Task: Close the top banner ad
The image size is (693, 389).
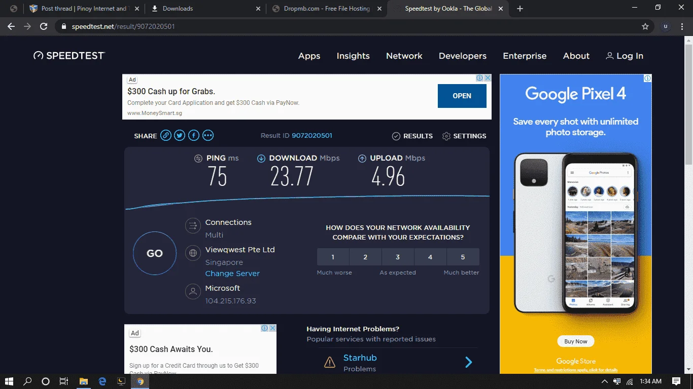Action: coord(488,78)
